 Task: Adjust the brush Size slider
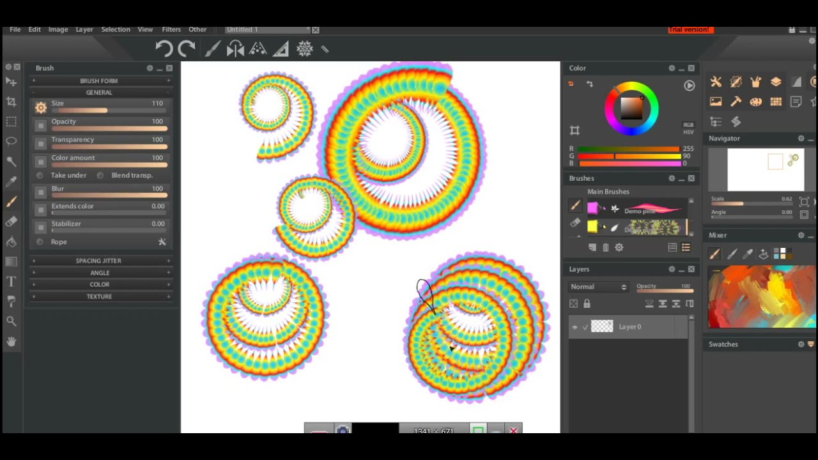tap(109, 111)
